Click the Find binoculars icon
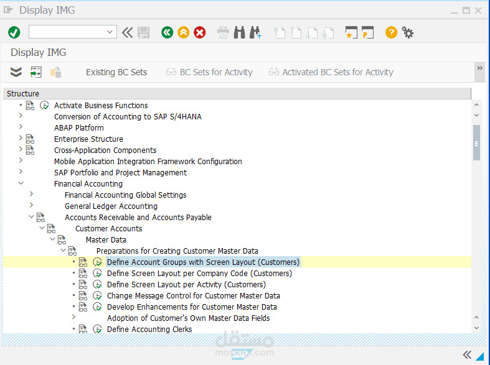 [x=239, y=32]
